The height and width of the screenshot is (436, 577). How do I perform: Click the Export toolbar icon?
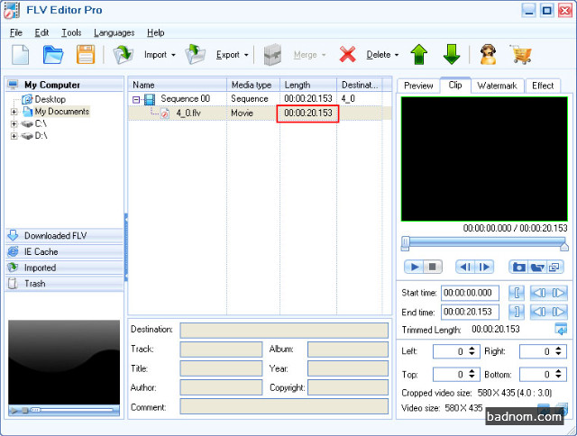(x=195, y=55)
